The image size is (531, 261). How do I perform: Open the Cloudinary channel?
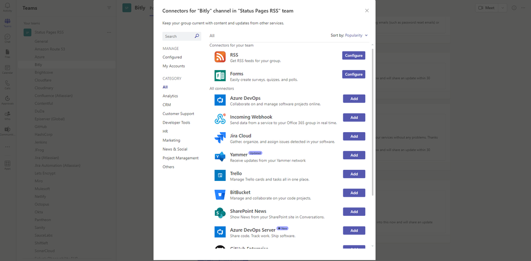[44, 88]
